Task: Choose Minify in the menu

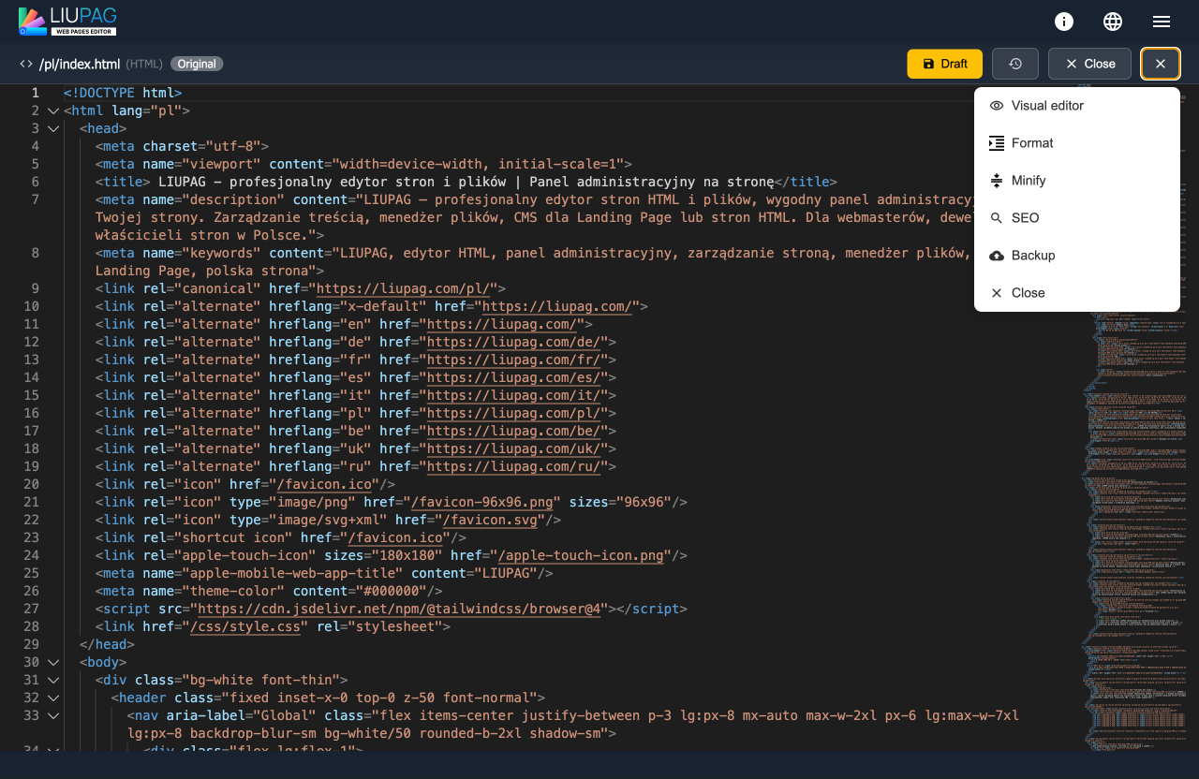Action: pyautogui.click(x=1029, y=181)
